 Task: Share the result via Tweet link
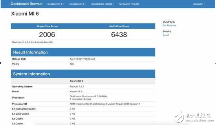pyautogui.click(x=166, y=35)
